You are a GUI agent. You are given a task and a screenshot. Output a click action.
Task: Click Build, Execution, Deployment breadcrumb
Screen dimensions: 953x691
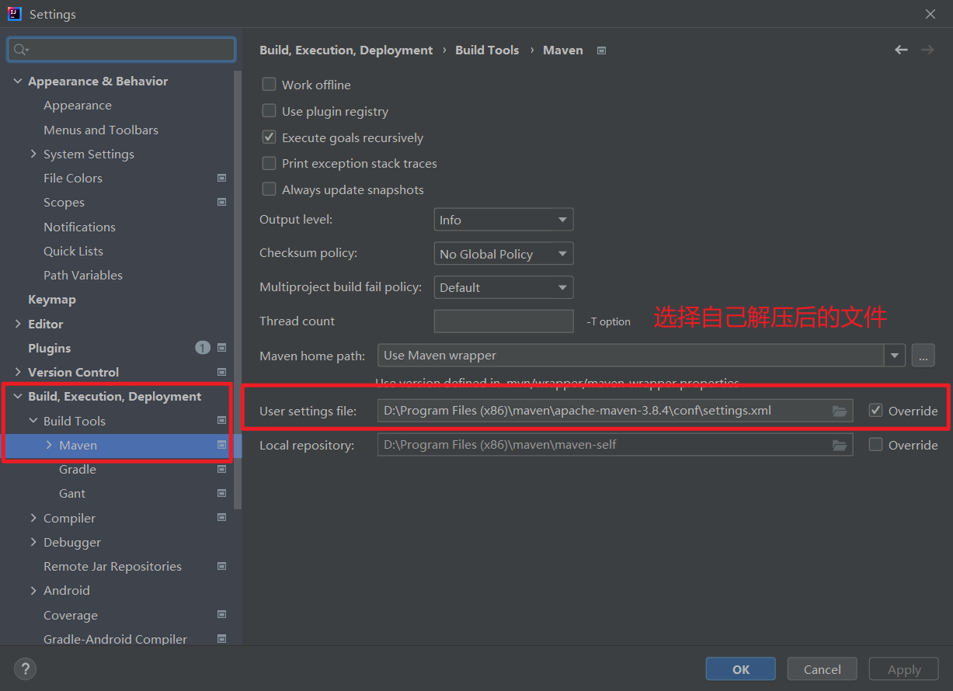pyautogui.click(x=346, y=50)
